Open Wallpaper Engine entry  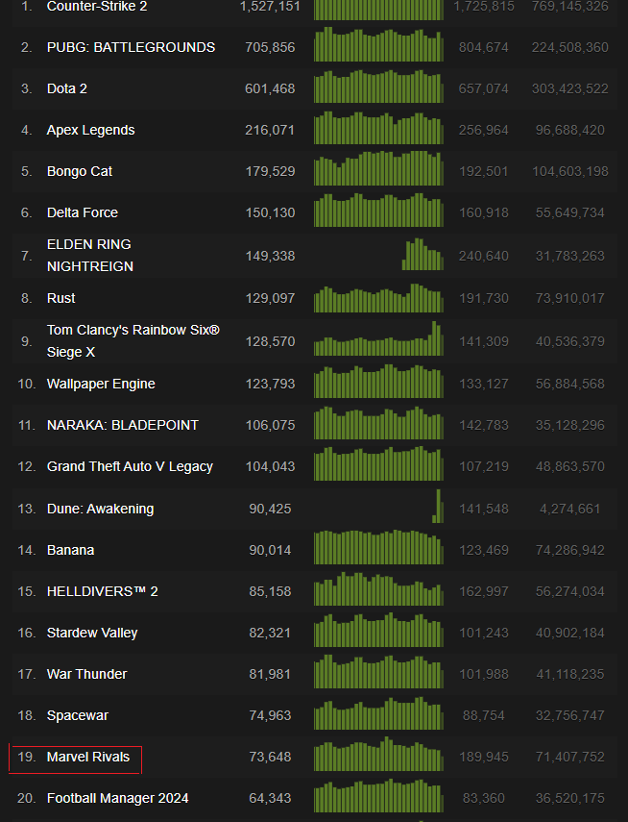(x=101, y=384)
